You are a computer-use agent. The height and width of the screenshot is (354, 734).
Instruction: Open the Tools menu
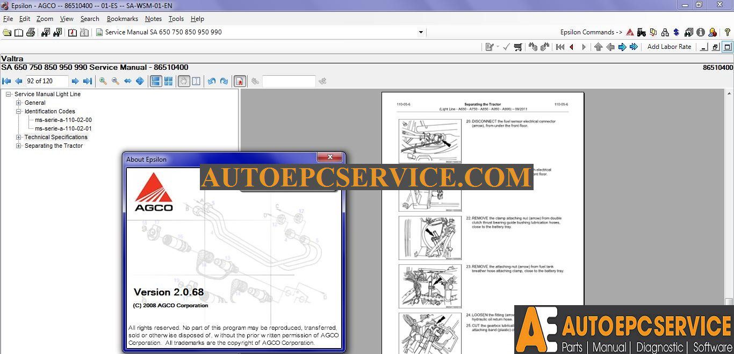(176, 19)
